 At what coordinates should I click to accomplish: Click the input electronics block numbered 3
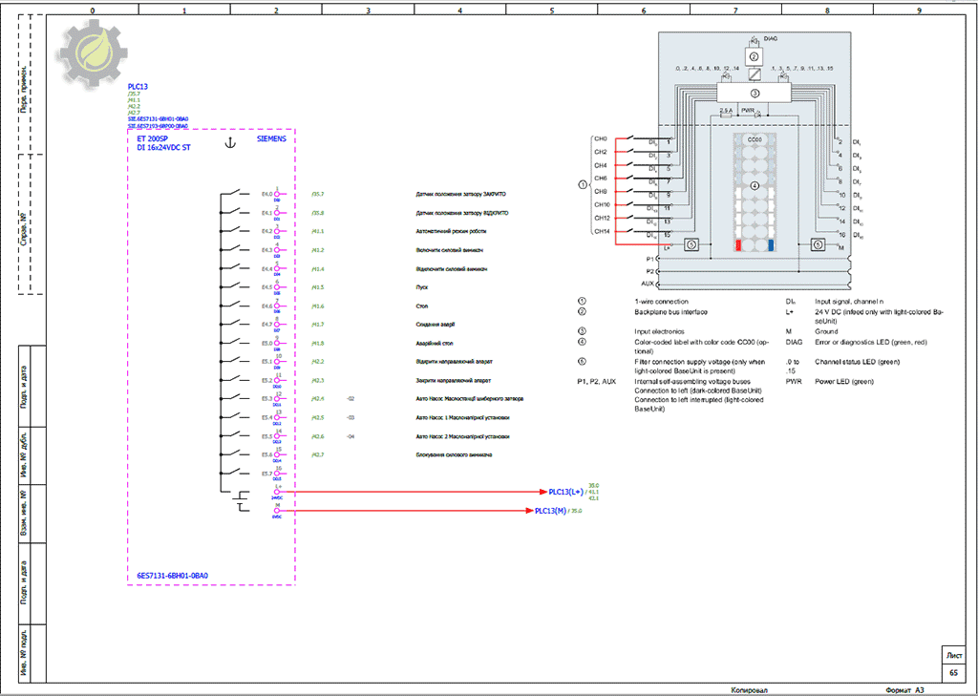(755, 94)
